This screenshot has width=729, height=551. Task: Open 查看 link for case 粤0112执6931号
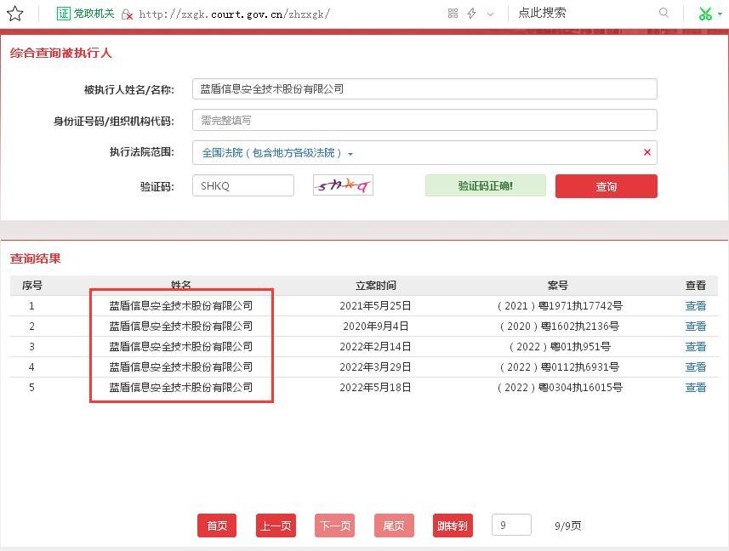tap(695, 367)
